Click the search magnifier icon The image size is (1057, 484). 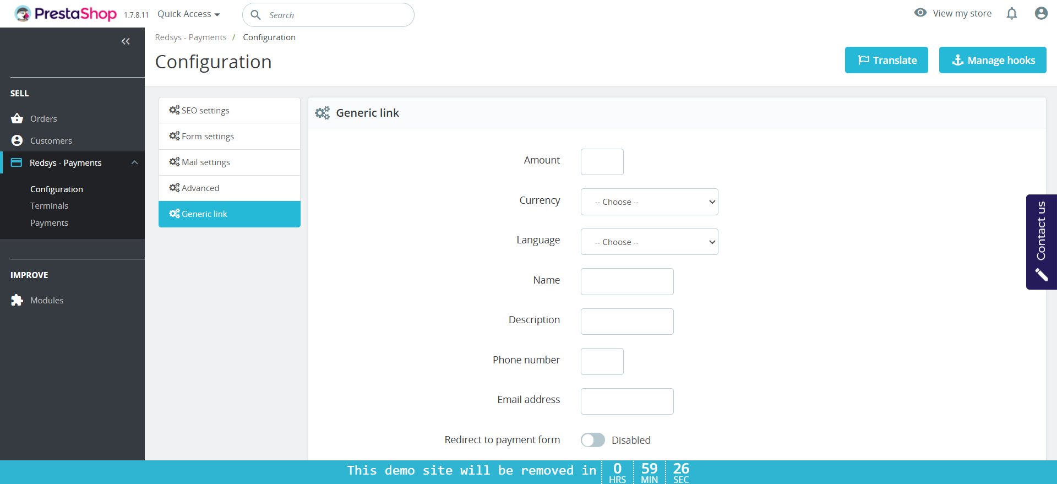click(255, 15)
